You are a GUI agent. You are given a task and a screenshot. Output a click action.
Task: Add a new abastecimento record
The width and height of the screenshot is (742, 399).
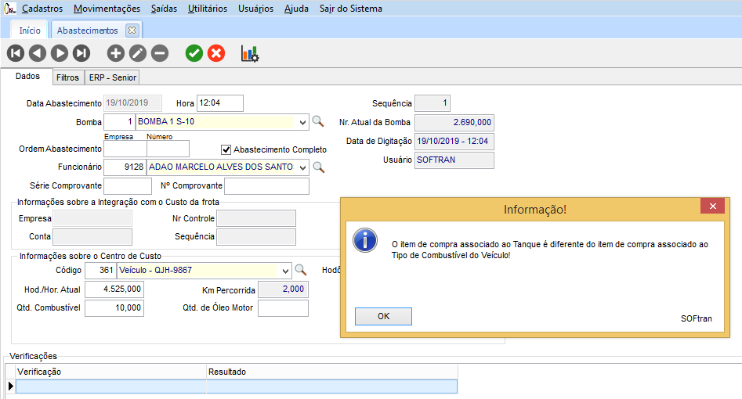pos(116,53)
